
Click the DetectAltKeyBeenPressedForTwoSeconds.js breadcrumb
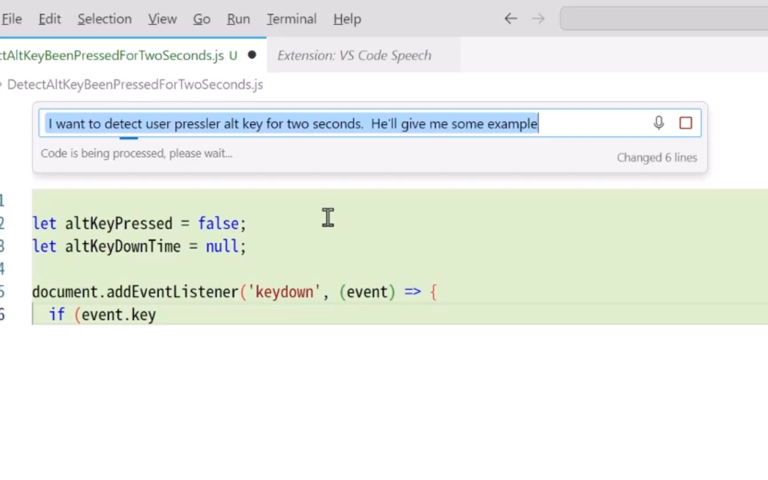135,84
